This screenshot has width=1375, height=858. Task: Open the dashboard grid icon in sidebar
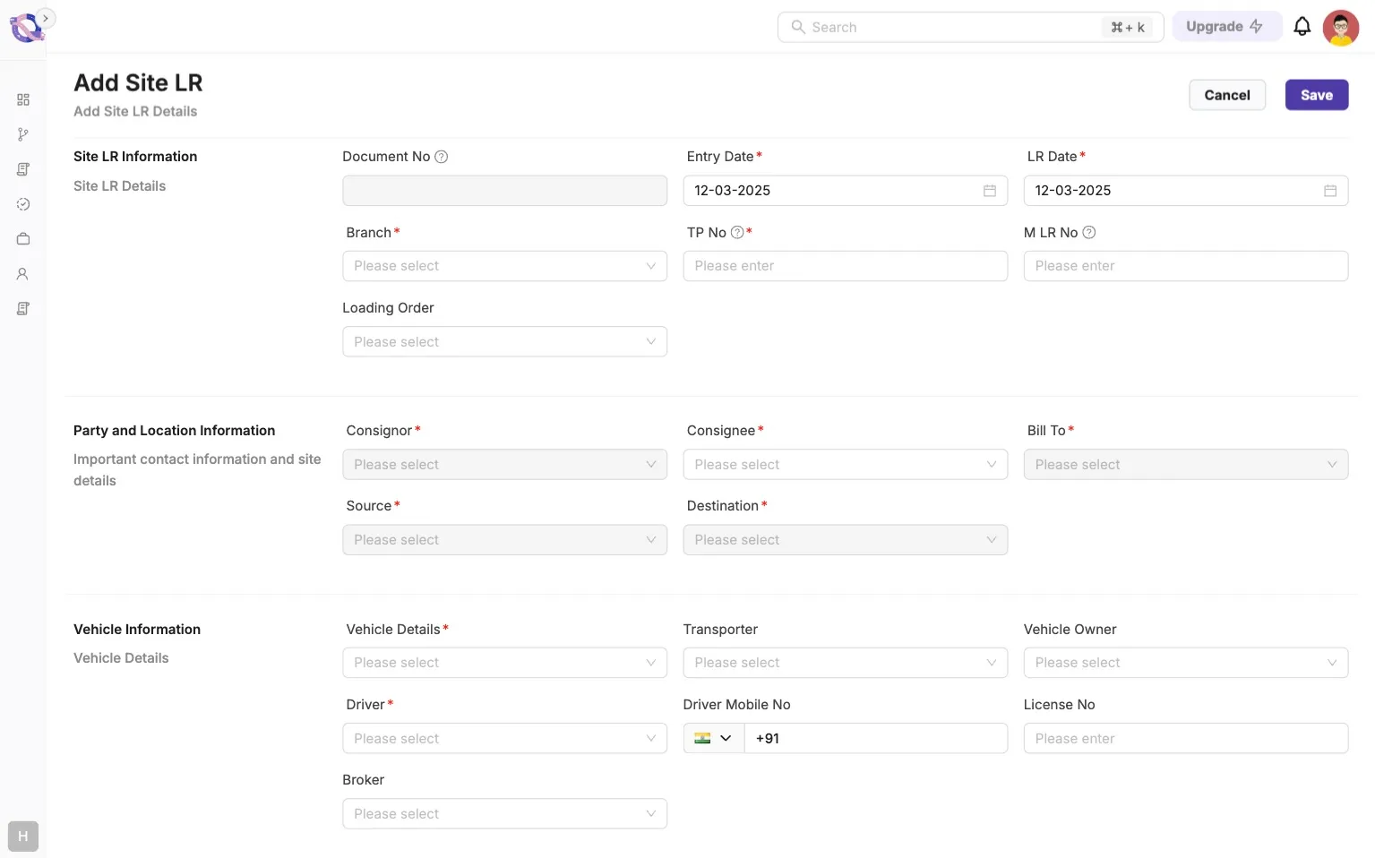[x=23, y=99]
